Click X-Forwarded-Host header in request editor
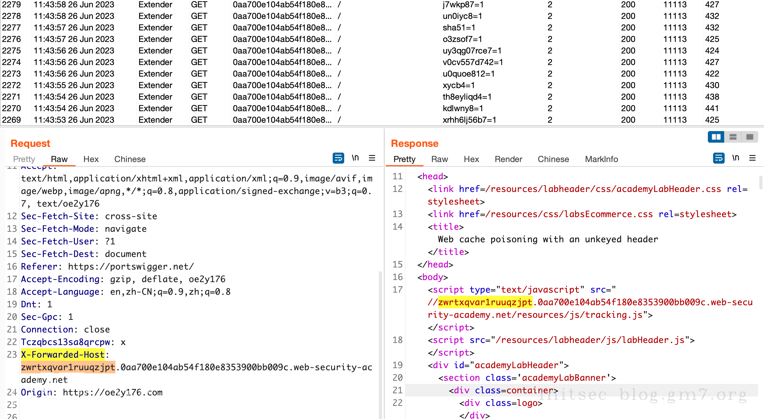Image resolution: width=764 pixels, height=419 pixels. [63, 355]
